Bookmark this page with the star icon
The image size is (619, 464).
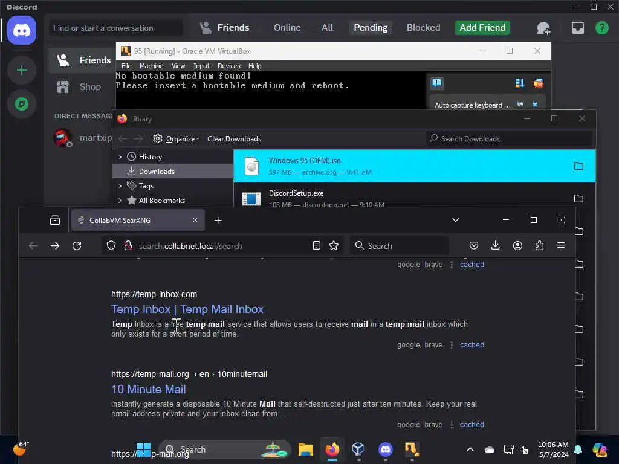click(x=334, y=245)
